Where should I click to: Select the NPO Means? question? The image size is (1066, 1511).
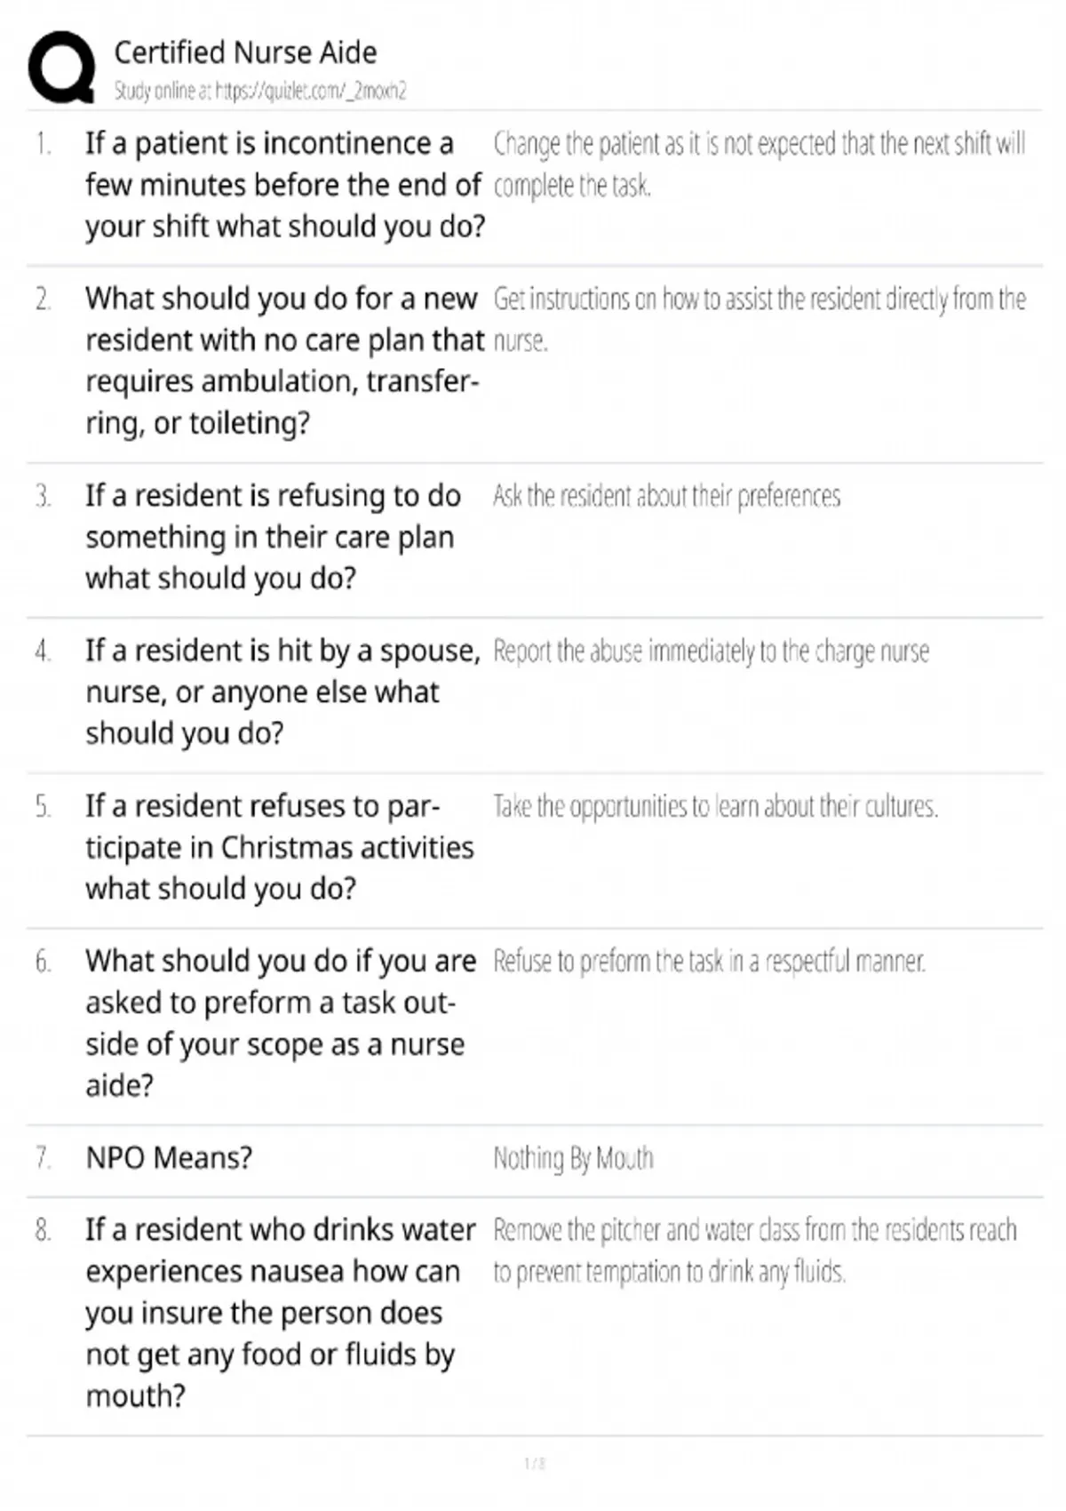(x=169, y=1158)
